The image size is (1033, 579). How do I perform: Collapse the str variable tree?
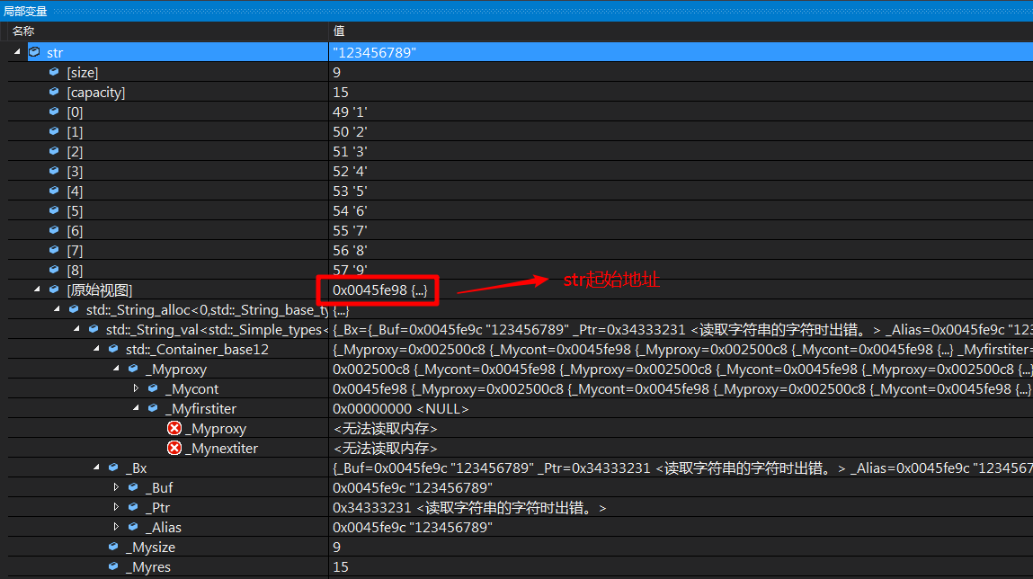[x=16, y=52]
